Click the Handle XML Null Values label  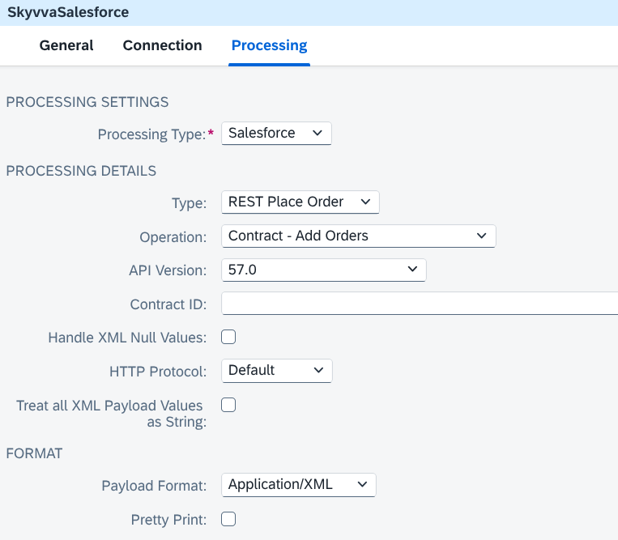[127, 338]
